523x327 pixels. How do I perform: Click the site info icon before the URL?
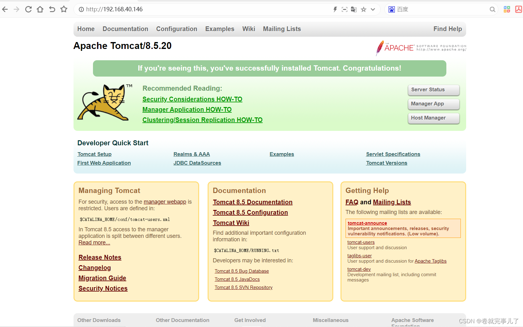coord(81,9)
